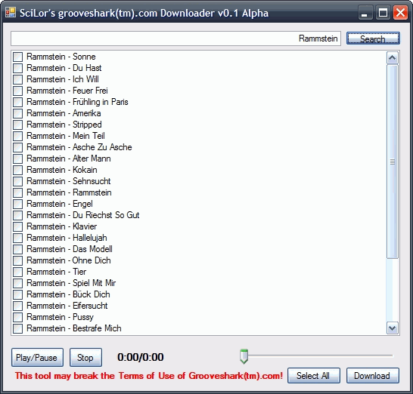
Task: Tick the Rammstein - Das Modell checkbox
Action: pyautogui.click(x=17, y=249)
